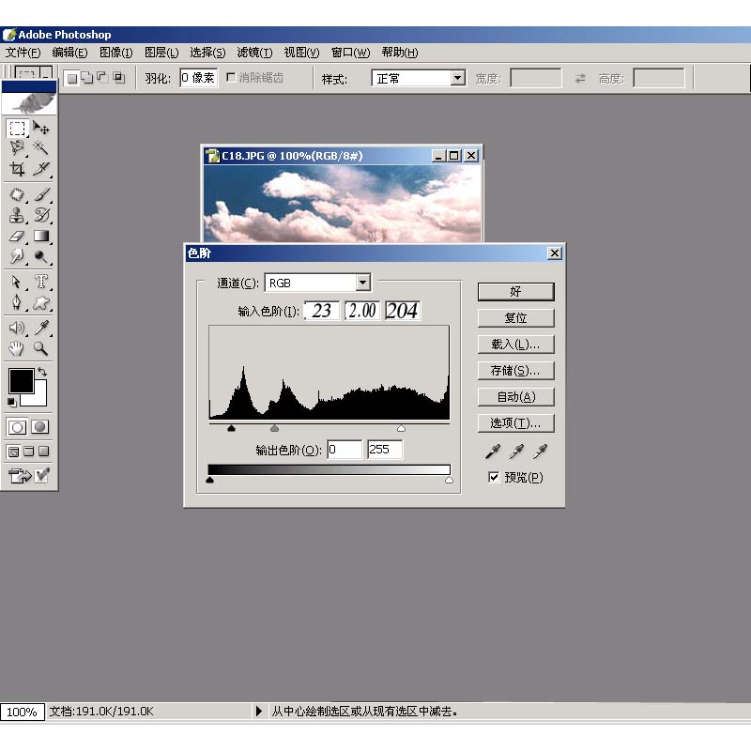
Task: Select the Custom Shape tool
Action: 41,301
